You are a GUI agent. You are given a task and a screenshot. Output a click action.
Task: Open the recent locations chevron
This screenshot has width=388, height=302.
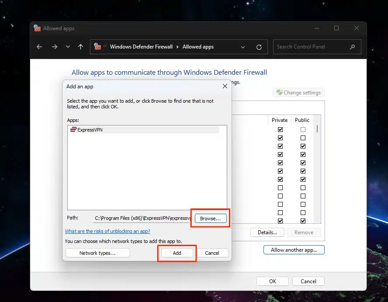(68, 47)
